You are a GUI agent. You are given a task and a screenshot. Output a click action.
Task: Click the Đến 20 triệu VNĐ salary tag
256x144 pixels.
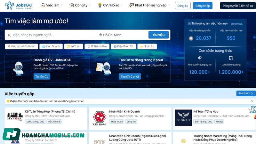click(35, 122)
